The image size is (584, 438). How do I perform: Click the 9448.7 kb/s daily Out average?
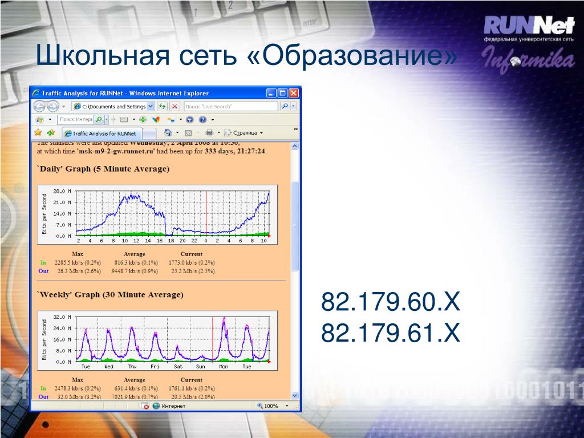(135, 271)
